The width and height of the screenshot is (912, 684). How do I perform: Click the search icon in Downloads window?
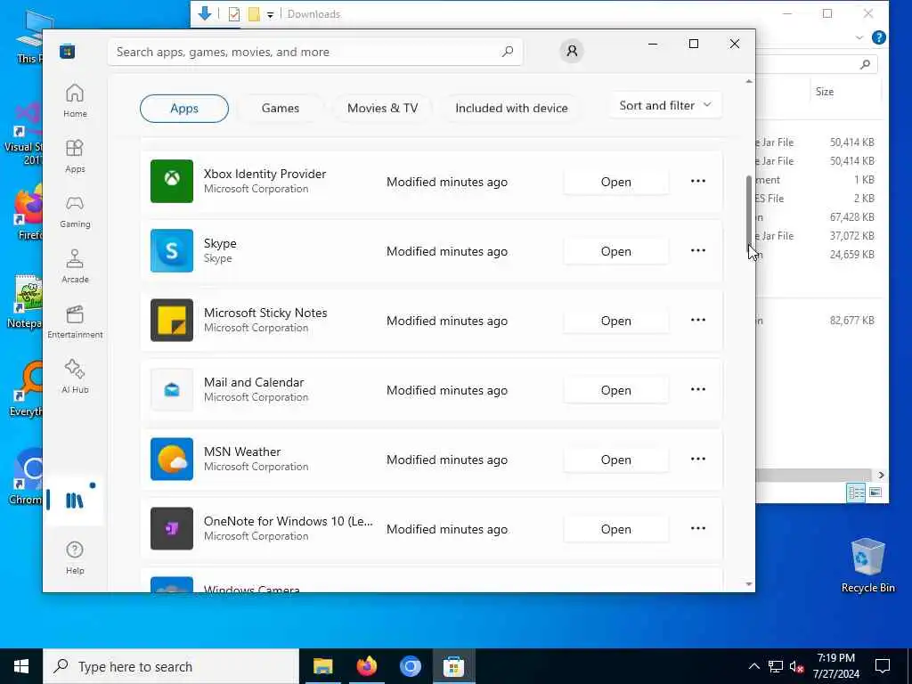[x=865, y=64]
